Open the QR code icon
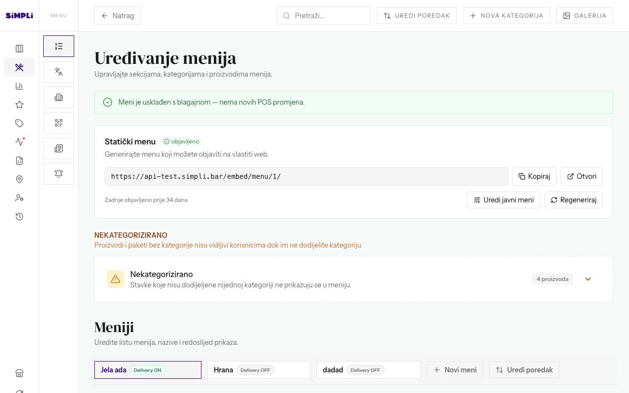This screenshot has height=393, width=629. pos(58,123)
